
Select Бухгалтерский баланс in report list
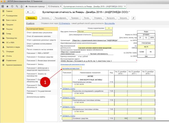point(42,29)
